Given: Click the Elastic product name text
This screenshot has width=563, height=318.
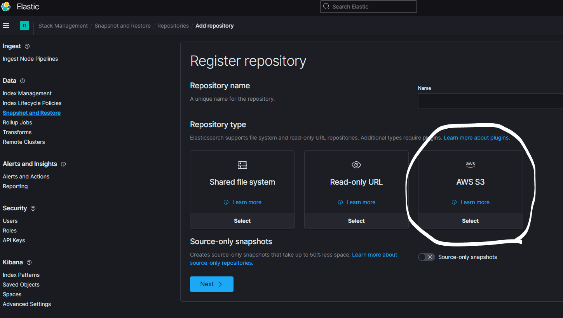Looking at the screenshot, I should [28, 7].
